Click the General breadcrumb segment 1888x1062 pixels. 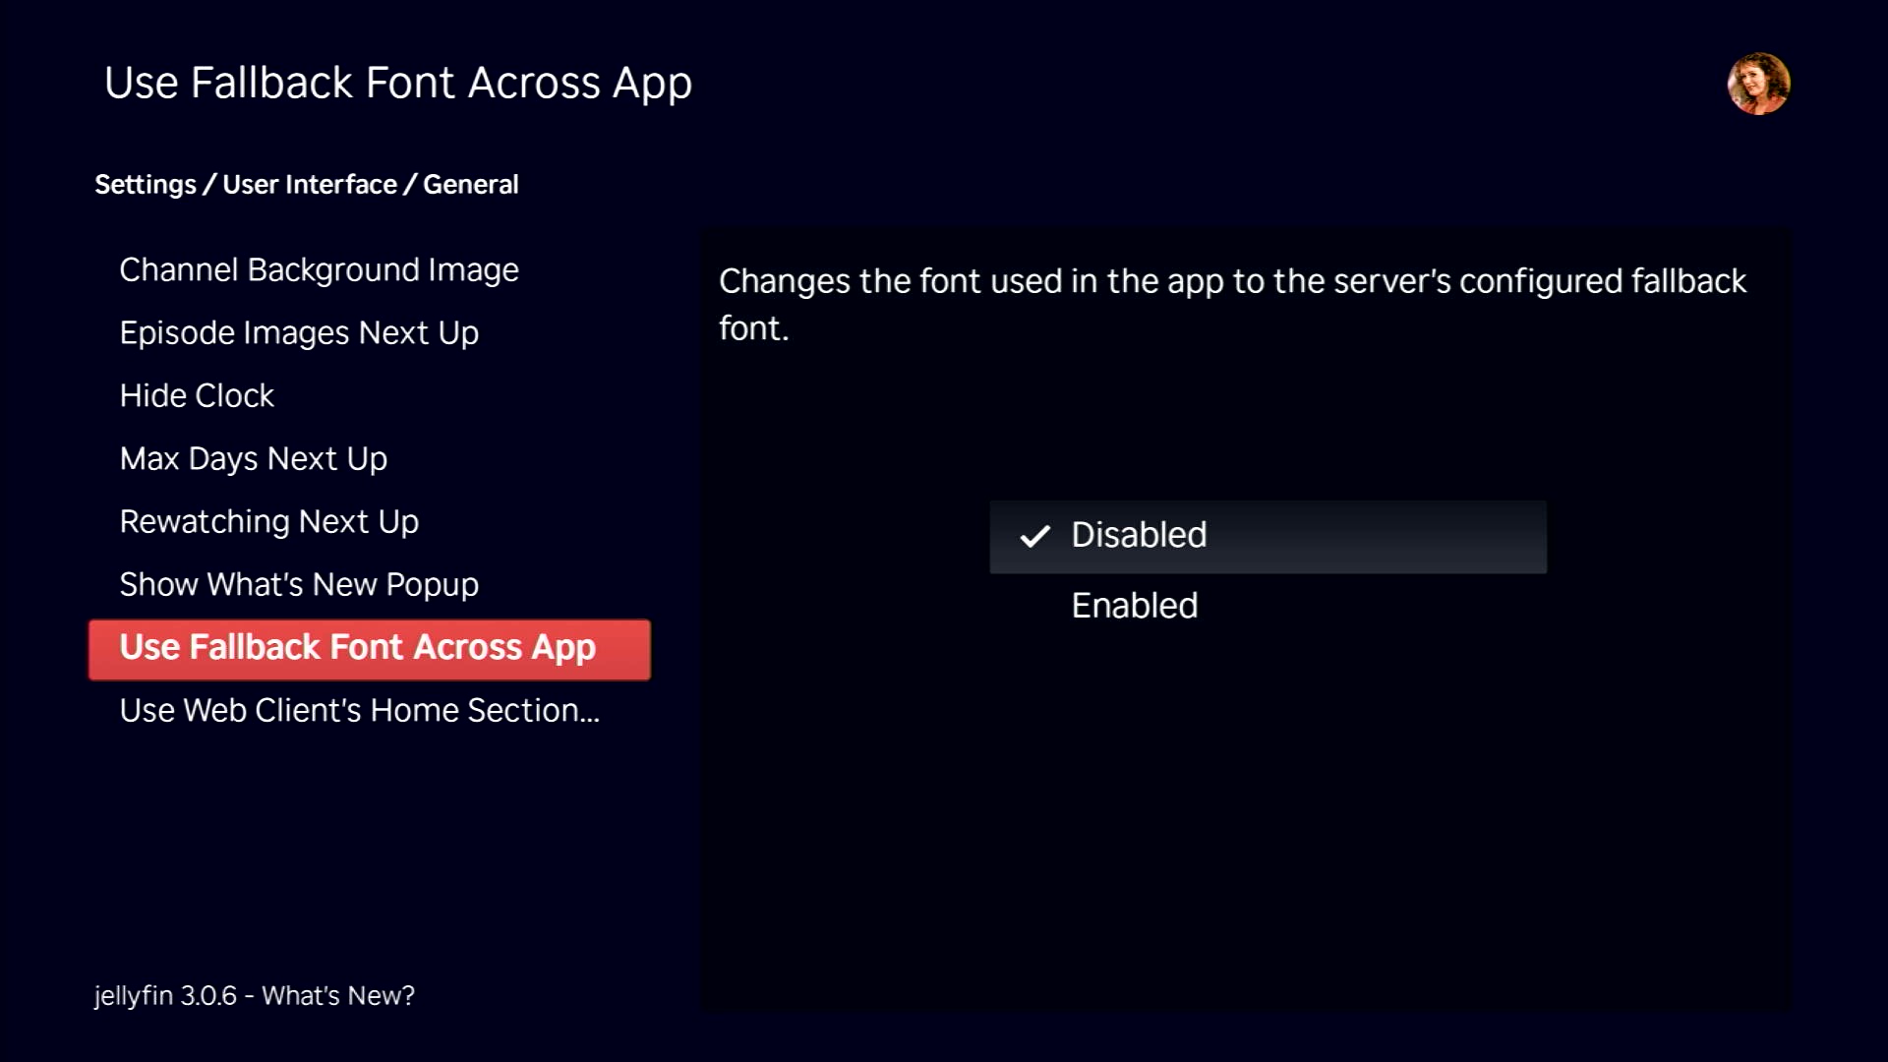pos(470,185)
